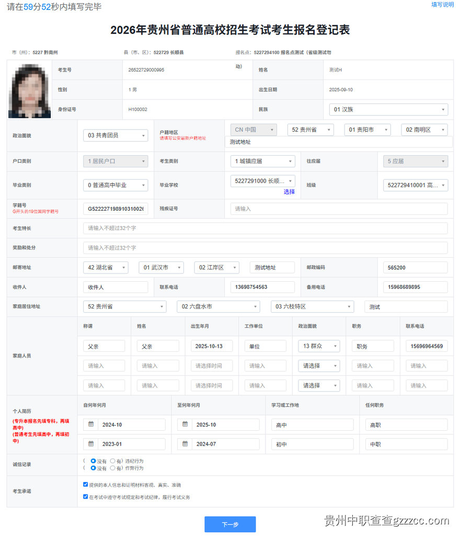Screen dimensions: 460x538
Task: Click the blue 选择 link under 毕业学校
Action: [x=289, y=192]
